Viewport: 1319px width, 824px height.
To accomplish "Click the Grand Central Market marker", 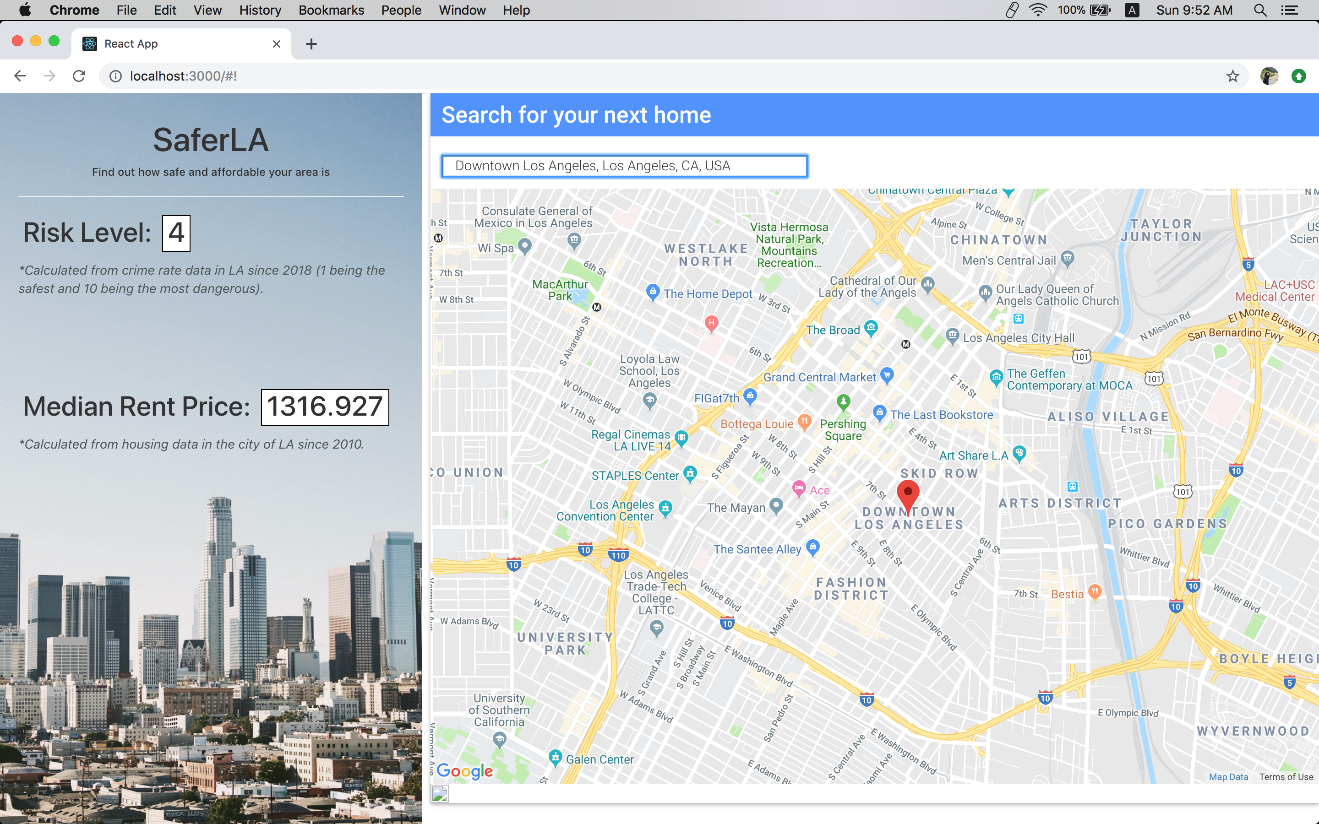I will (887, 375).
